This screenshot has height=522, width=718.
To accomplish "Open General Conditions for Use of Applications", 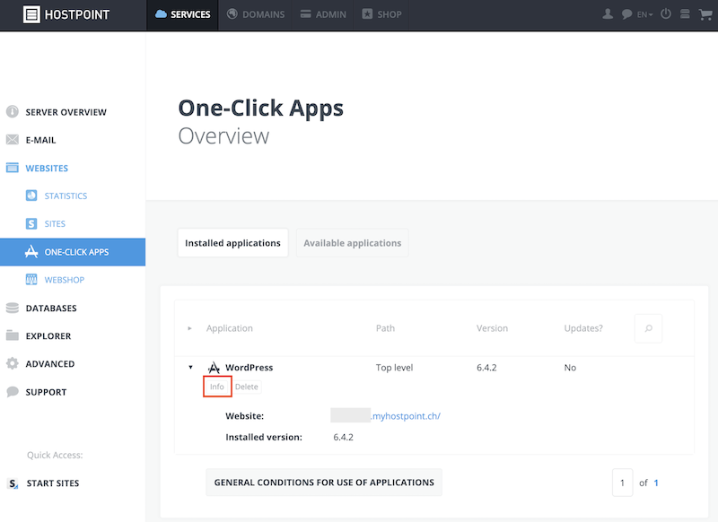I will [x=324, y=483].
